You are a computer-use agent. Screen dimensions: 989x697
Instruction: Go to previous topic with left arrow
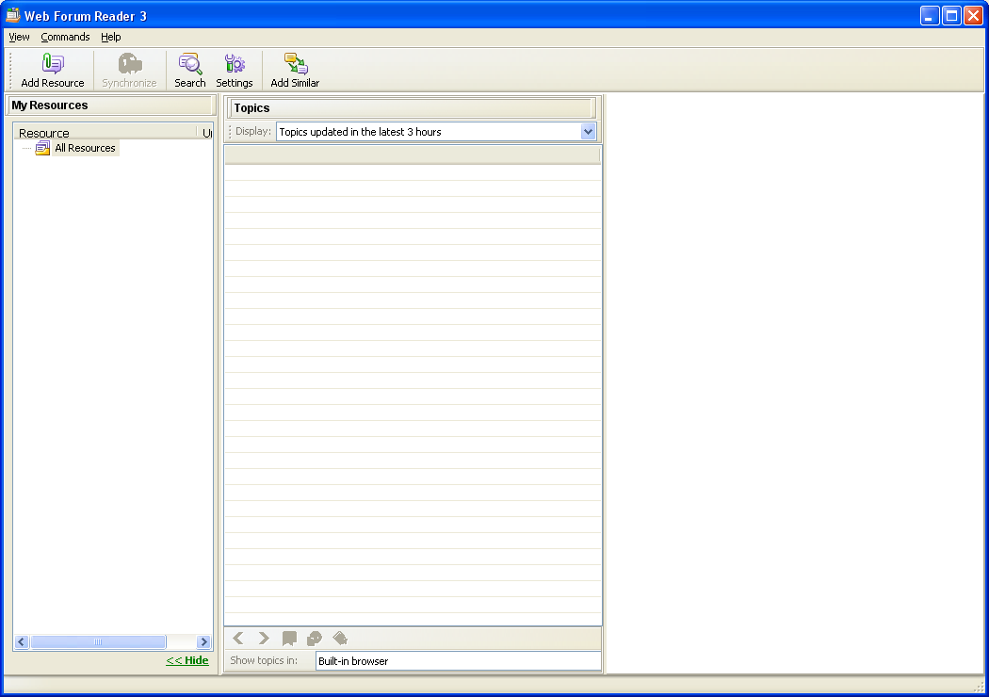(238, 639)
